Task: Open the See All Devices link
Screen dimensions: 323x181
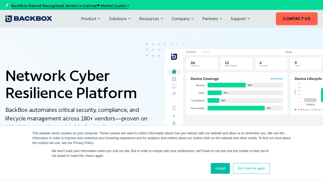Action: pos(276,79)
